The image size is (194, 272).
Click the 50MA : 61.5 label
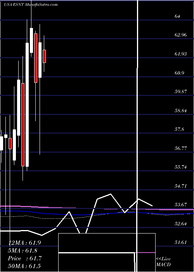coord(24,266)
